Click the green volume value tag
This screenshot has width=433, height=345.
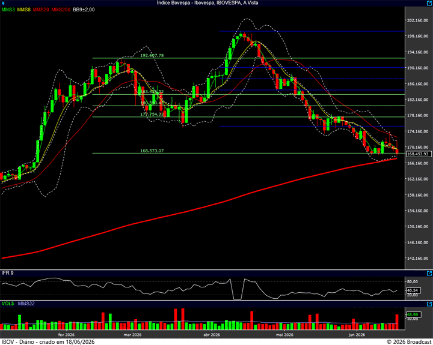pos(413,314)
